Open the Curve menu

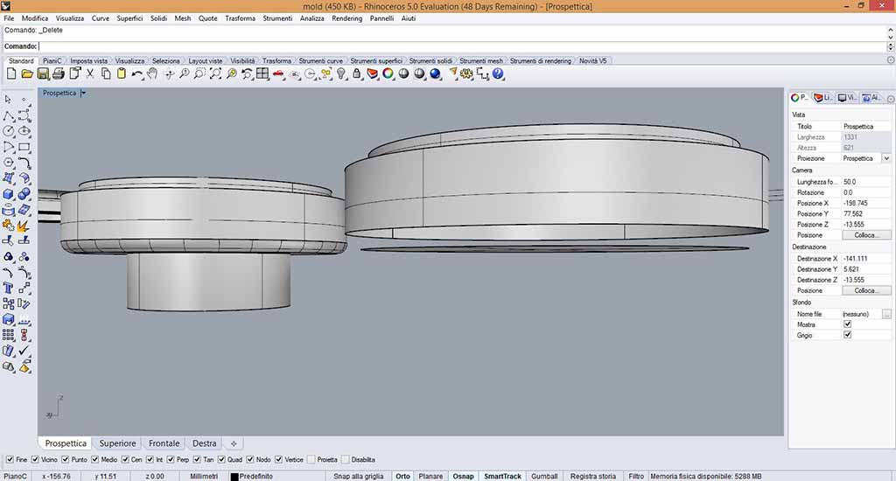point(101,18)
